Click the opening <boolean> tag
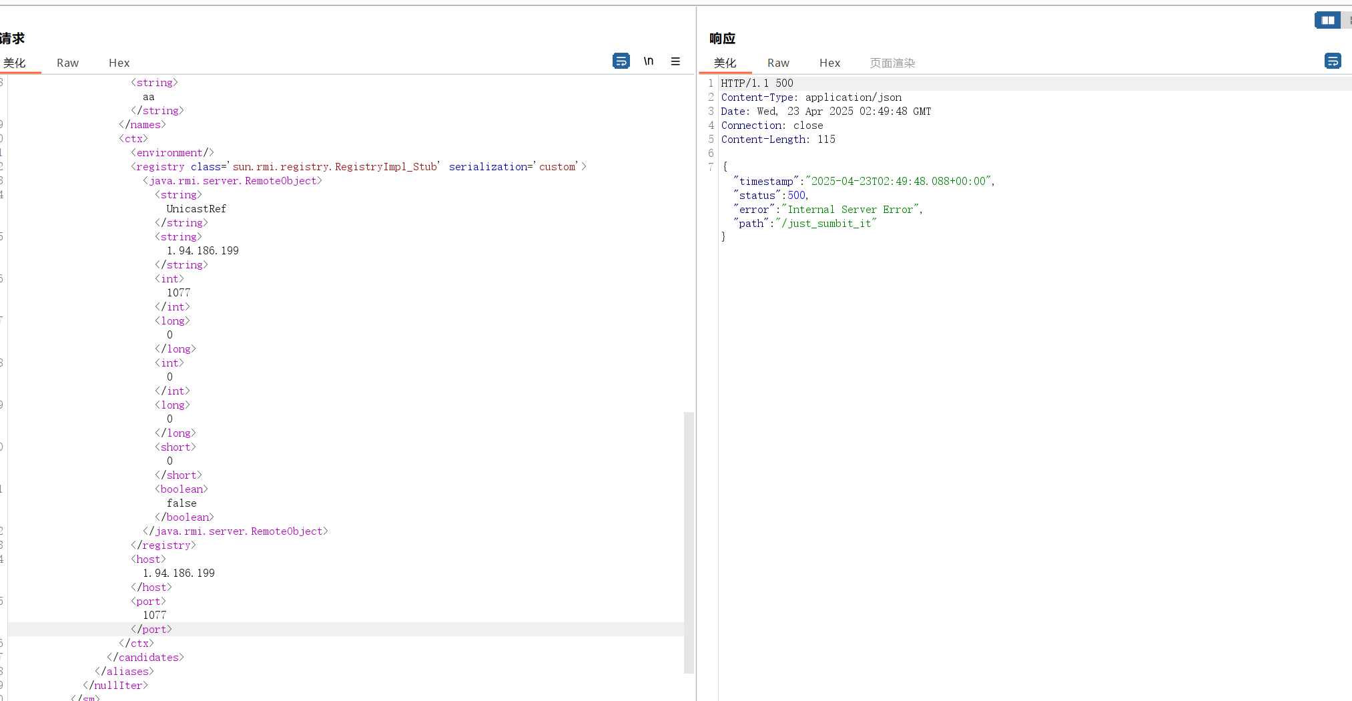1352x701 pixels. [181, 489]
